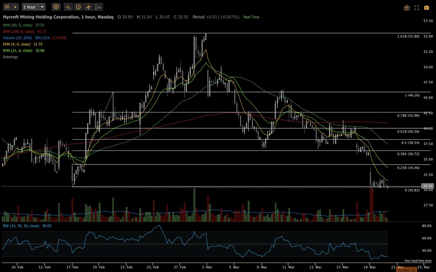Viewport: 436px width, 272px height.
Task: Click the 0.5 (38.54) Fibonacci label
Action: tap(410, 143)
